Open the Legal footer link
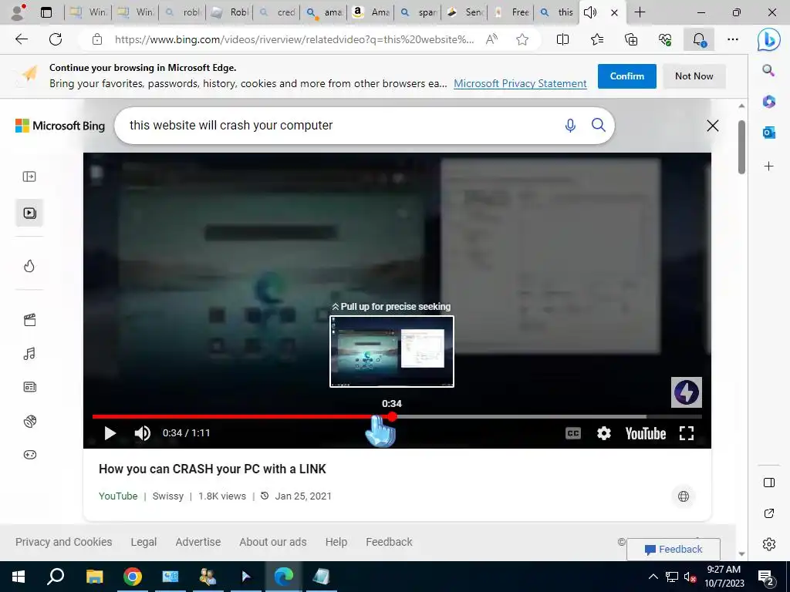 (143, 542)
